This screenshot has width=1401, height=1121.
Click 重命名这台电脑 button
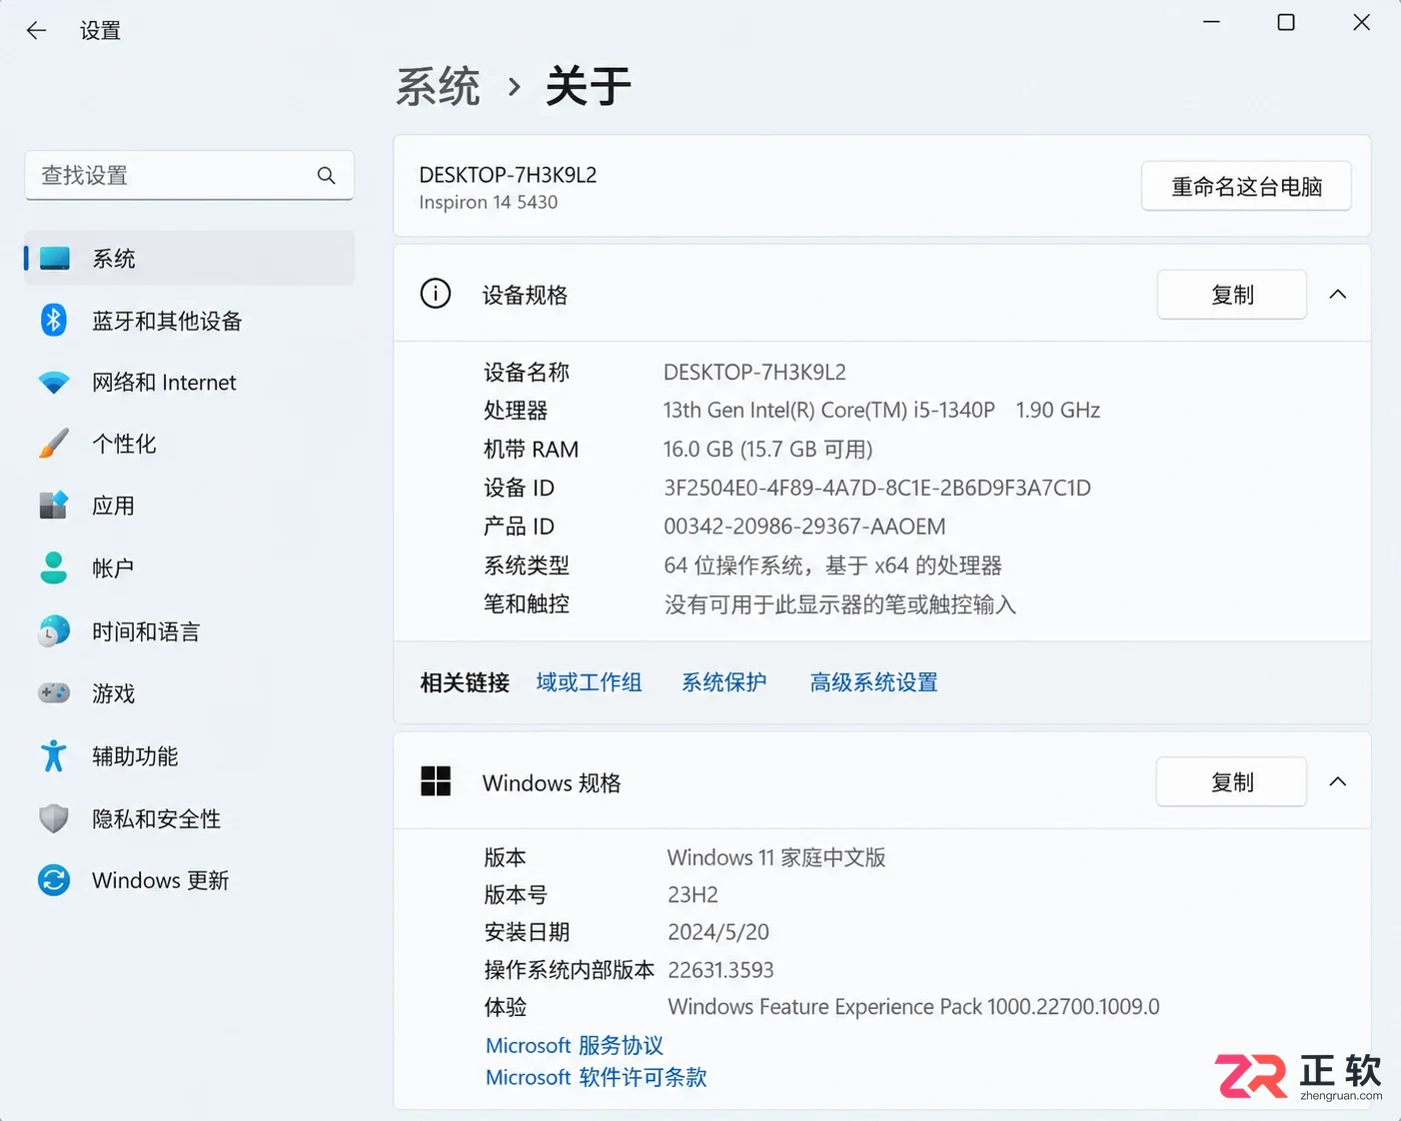[x=1246, y=187]
